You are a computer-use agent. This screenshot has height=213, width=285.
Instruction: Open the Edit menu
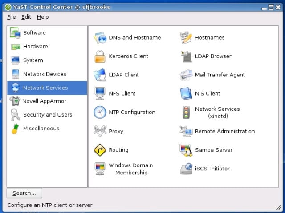tap(26, 17)
